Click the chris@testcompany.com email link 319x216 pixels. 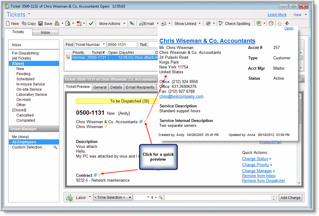[x=181, y=96]
